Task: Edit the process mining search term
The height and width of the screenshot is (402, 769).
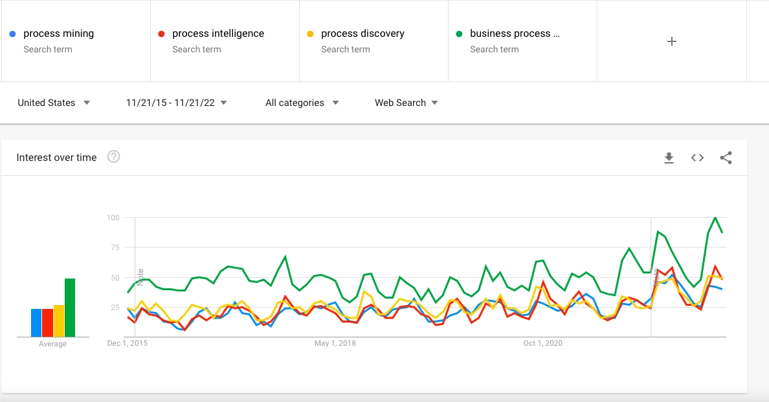Action: [x=58, y=34]
